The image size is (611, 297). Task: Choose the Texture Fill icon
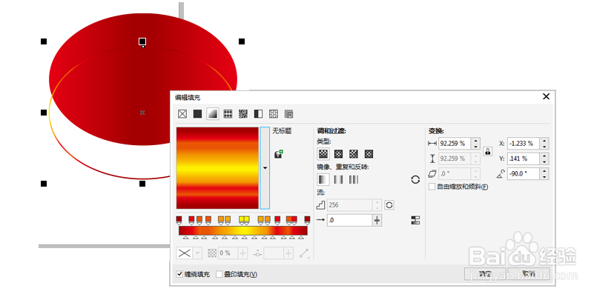tap(274, 114)
